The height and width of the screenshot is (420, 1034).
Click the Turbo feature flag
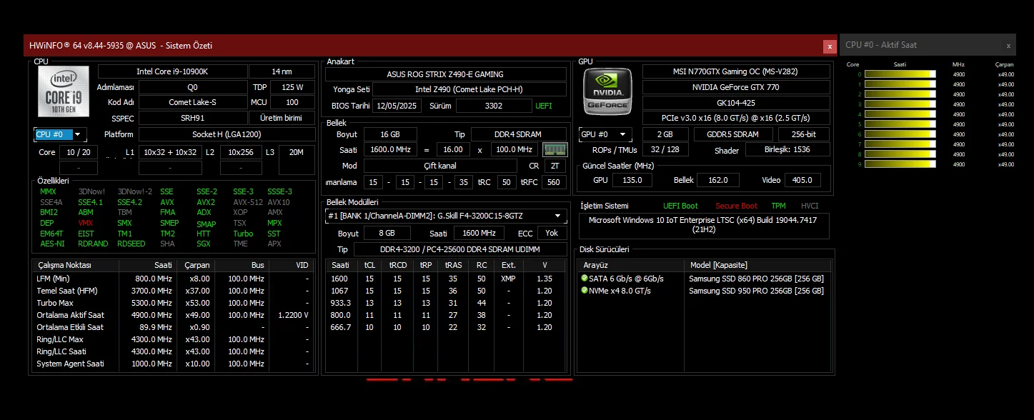click(243, 234)
